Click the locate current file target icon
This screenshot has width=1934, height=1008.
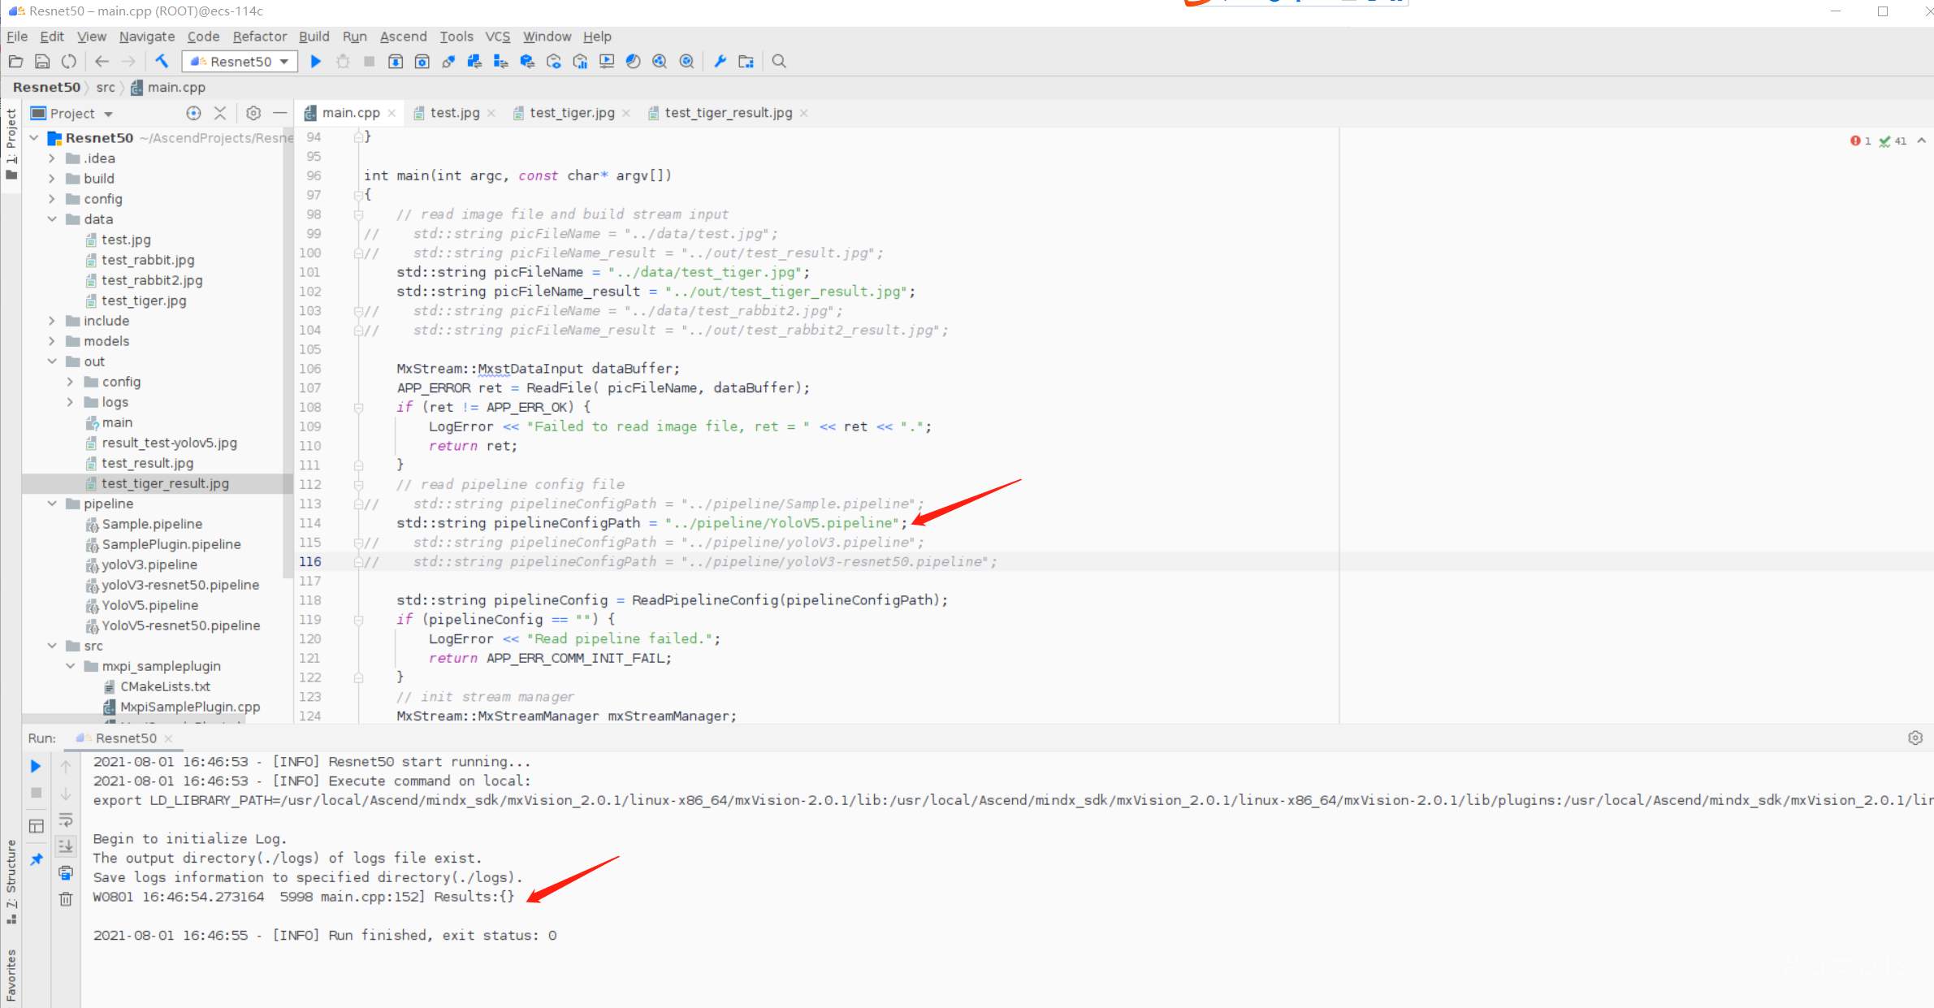click(x=193, y=113)
